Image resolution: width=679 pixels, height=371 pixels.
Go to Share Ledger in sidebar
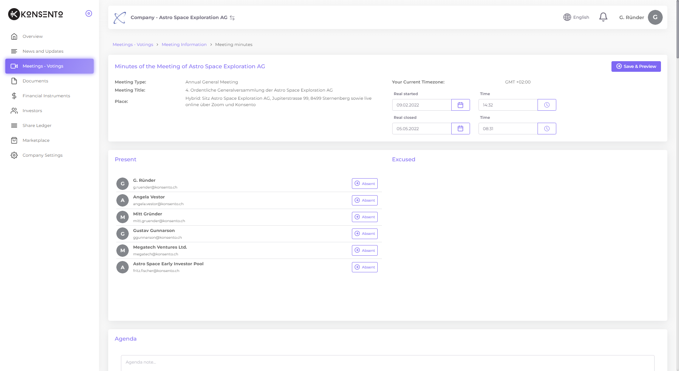click(x=37, y=126)
